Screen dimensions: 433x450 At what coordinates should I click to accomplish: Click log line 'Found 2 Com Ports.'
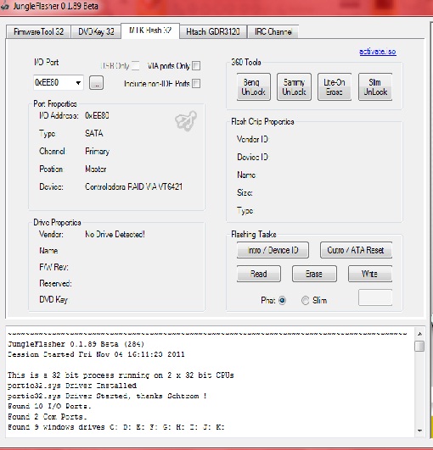[48, 417]
